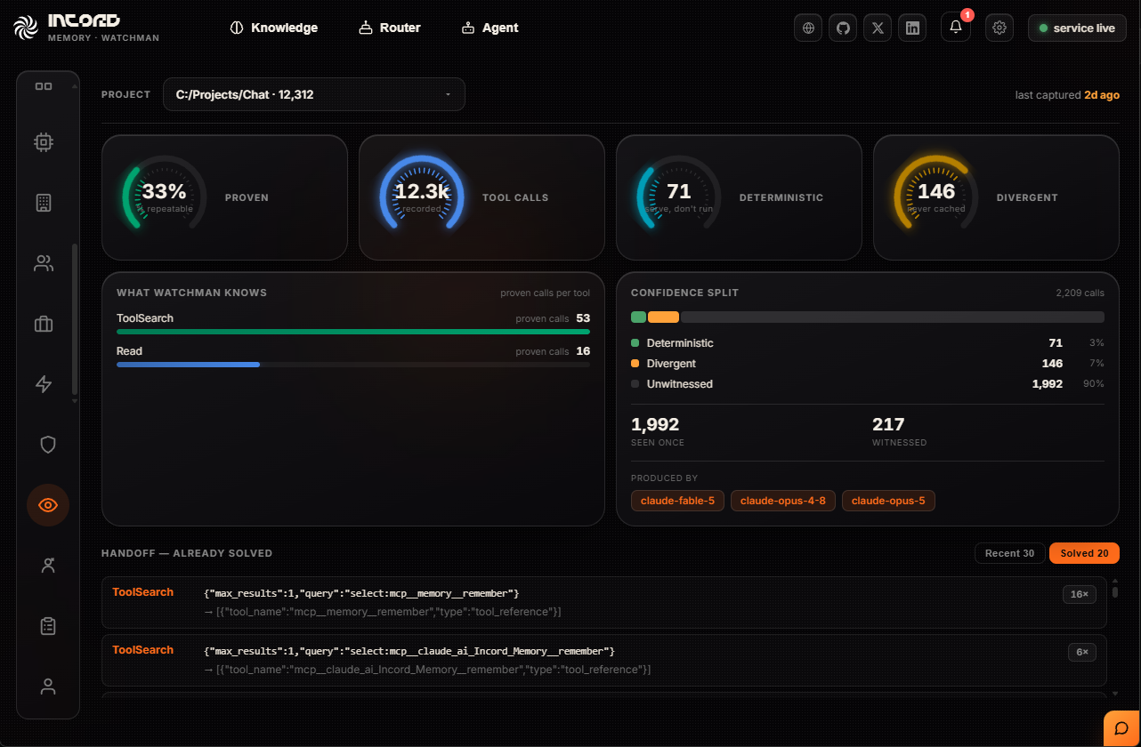This screenshot has width=1141, height=747.
Task: Click the "2,209 calls" label
Action: [1080, 293]
